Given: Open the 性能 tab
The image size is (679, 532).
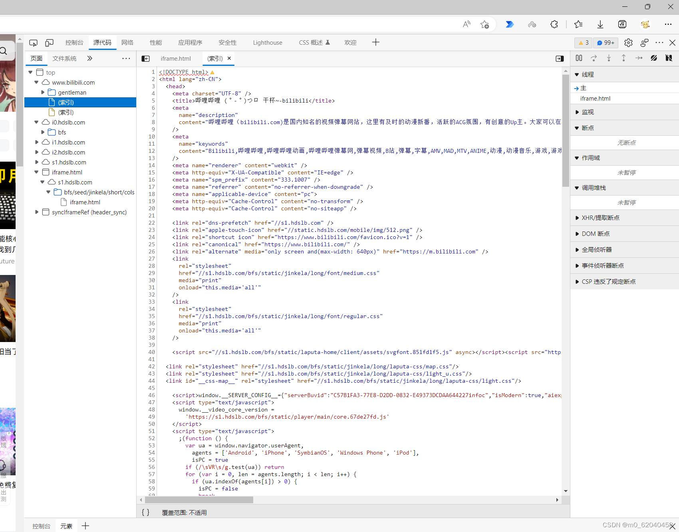Looking at the screenshot, I should [156, 43].
